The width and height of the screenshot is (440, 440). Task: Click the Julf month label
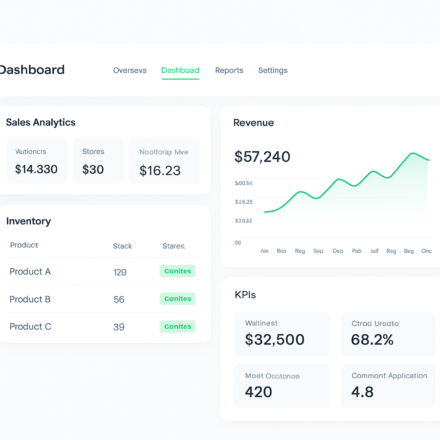374,251
